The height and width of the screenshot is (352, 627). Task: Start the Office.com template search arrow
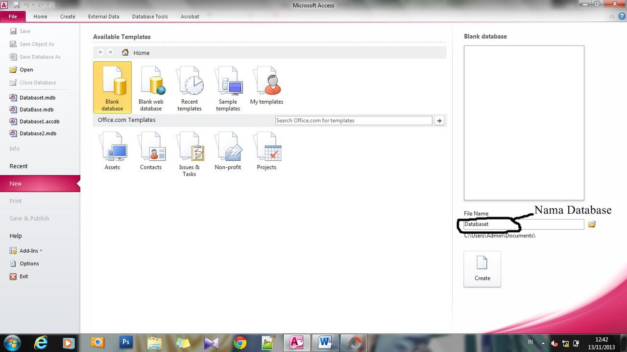[x=439, y=120]
